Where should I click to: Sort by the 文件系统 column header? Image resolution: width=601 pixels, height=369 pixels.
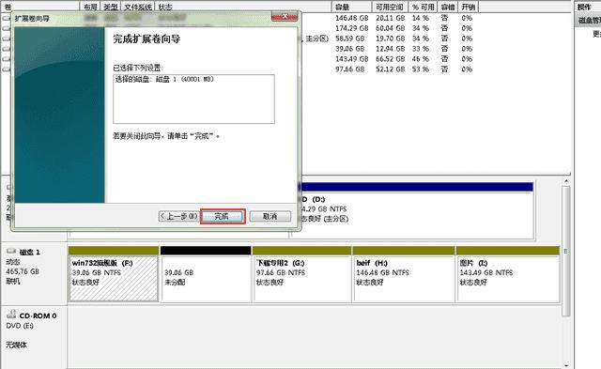click(x=138, y=7)
